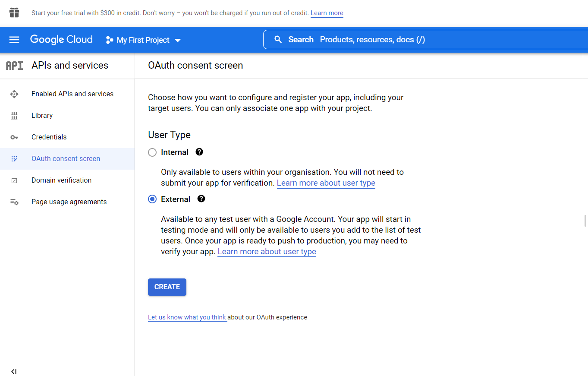Open the My First Project dropdown arrow

pos(178,40)
